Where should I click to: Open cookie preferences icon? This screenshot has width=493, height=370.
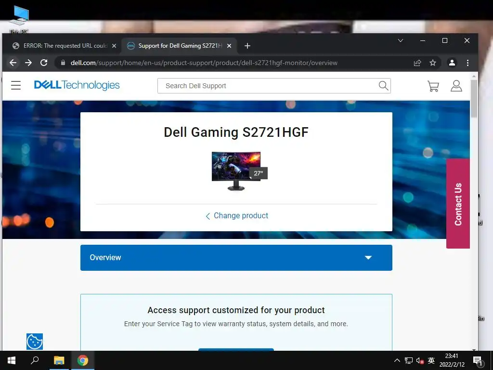coord(35,342)
